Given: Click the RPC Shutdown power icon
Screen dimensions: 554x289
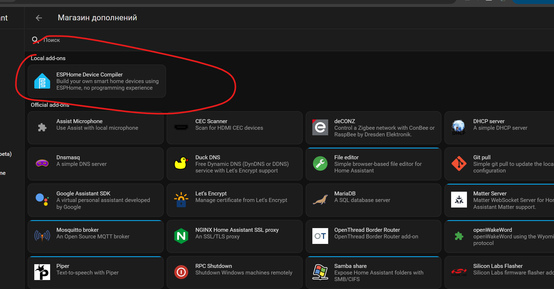Looking at the screenshot, I should (181, 272).
